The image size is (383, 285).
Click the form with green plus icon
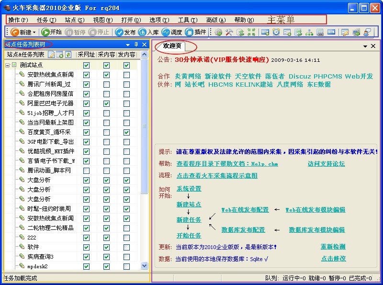tap(287, 32)
